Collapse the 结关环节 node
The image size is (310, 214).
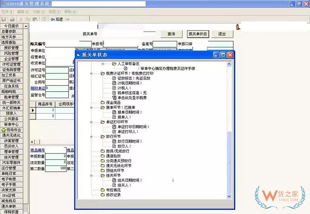click(91, 176)
